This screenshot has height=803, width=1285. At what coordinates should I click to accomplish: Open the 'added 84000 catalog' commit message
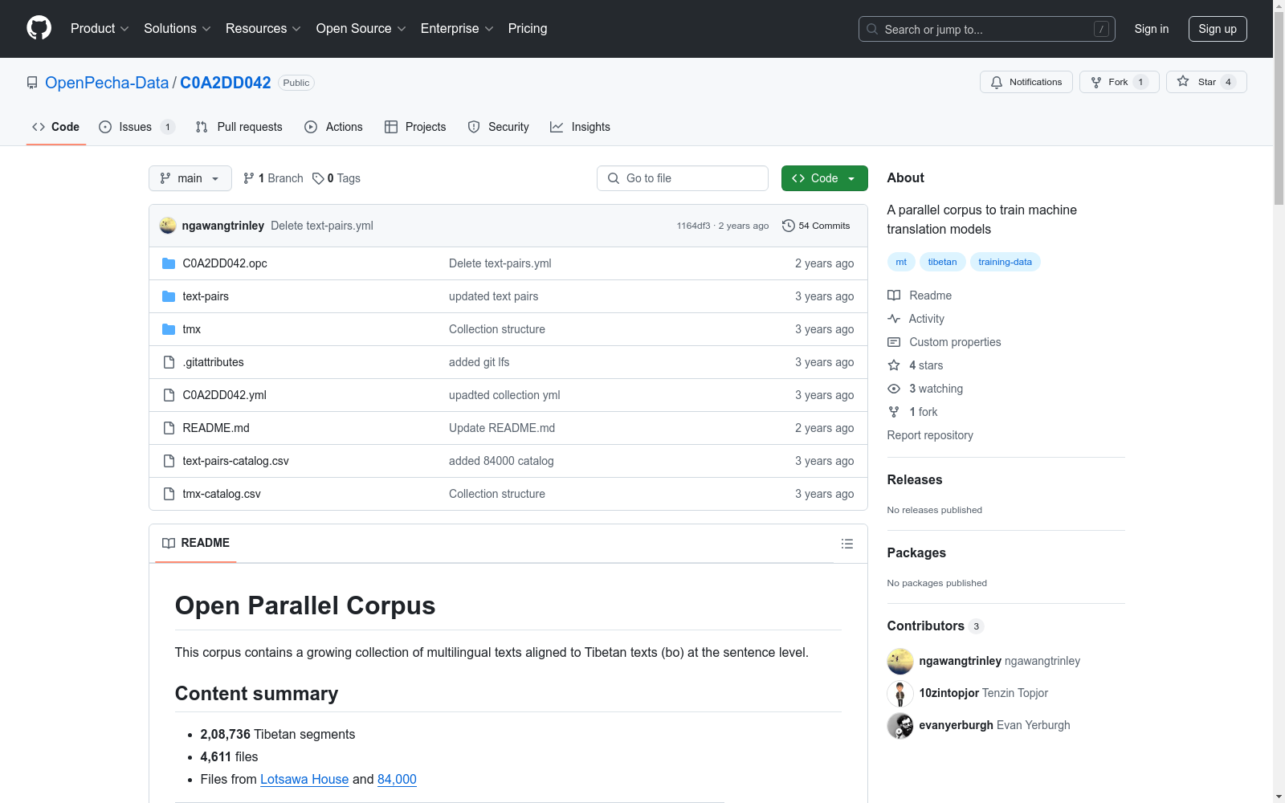pyautogui.click(x=501, y=461)
